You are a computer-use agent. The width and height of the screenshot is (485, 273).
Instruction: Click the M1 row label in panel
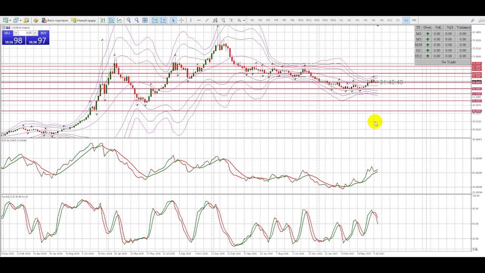coord(418,34)
